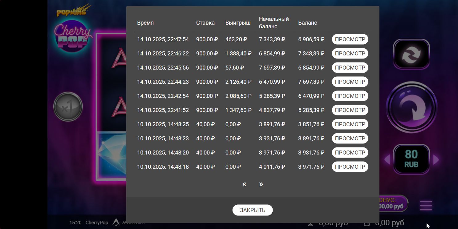Go to next history page
This screenshot has width=458, height=229.
261,184
